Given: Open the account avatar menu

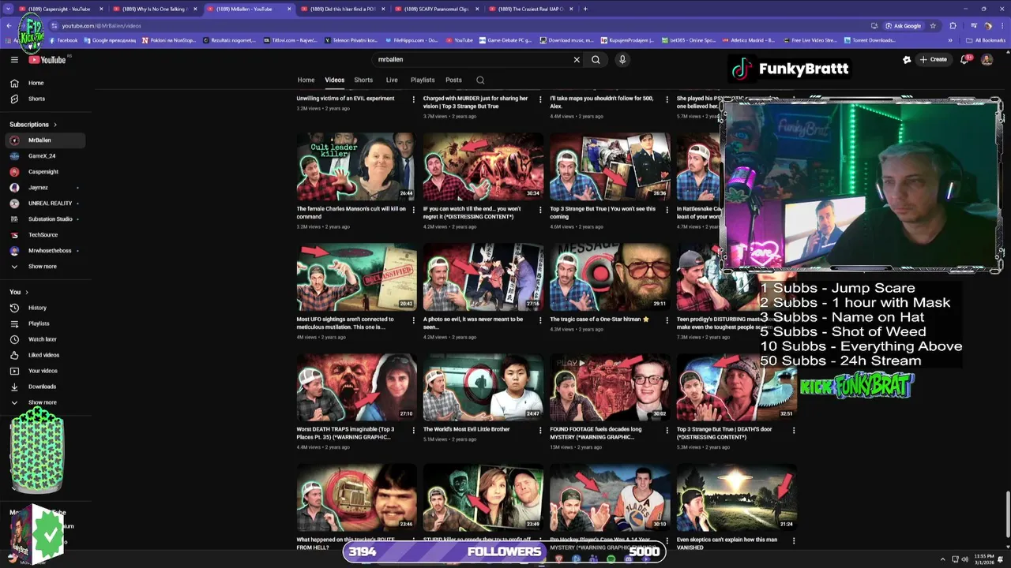Looking at the screenshot, I should pyautogui.click(x=987, y=59).
